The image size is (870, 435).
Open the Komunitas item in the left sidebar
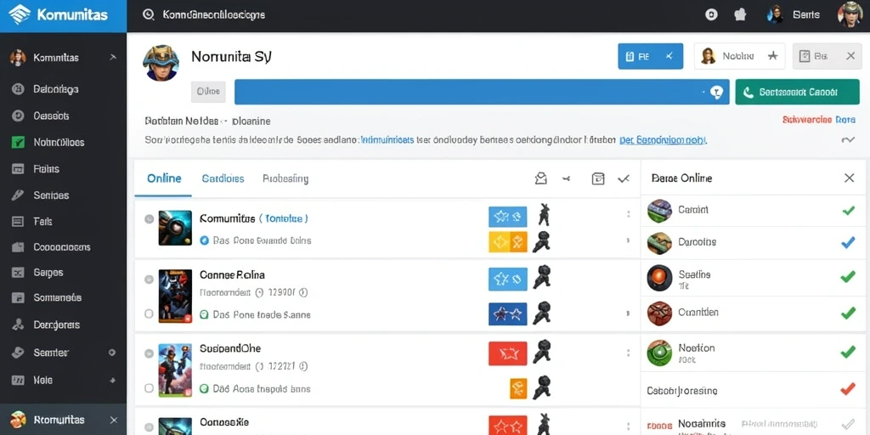(x=56, y=58)
